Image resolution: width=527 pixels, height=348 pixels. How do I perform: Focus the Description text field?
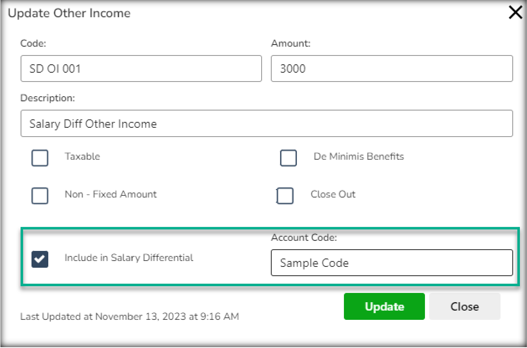[266, 124]
